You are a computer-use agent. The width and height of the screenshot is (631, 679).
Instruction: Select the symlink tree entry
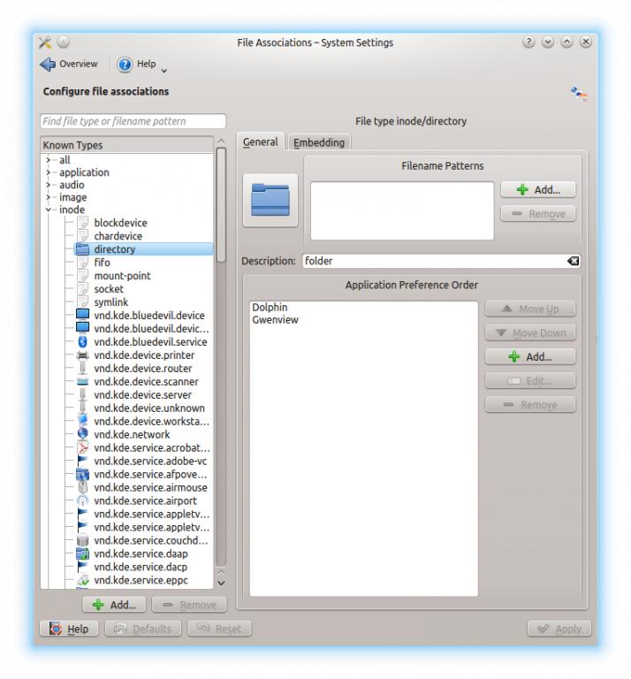tap(111, 301)
